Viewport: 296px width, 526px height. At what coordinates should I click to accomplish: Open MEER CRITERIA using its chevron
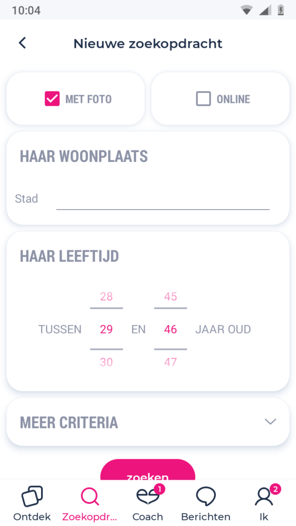pos(270,421)
